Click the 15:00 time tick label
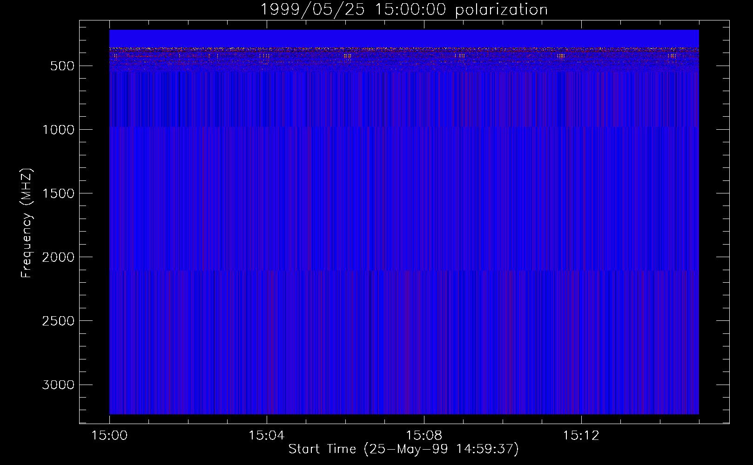This screenshot has height=465, width=753. point(109,436)
